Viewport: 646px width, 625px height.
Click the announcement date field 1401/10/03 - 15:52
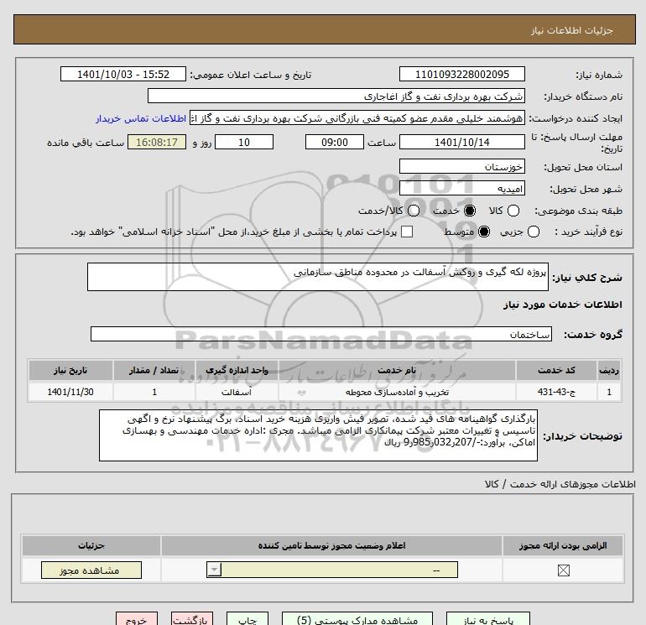point(122,74)
